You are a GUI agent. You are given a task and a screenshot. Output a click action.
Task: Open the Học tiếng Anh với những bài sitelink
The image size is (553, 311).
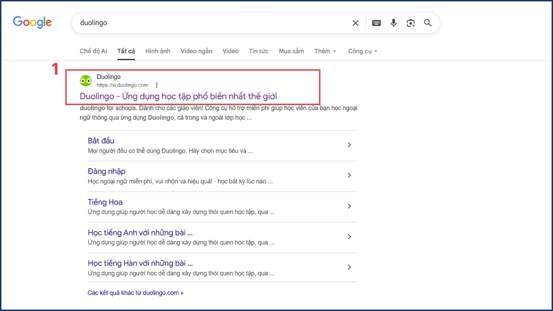tap(140, 233)
